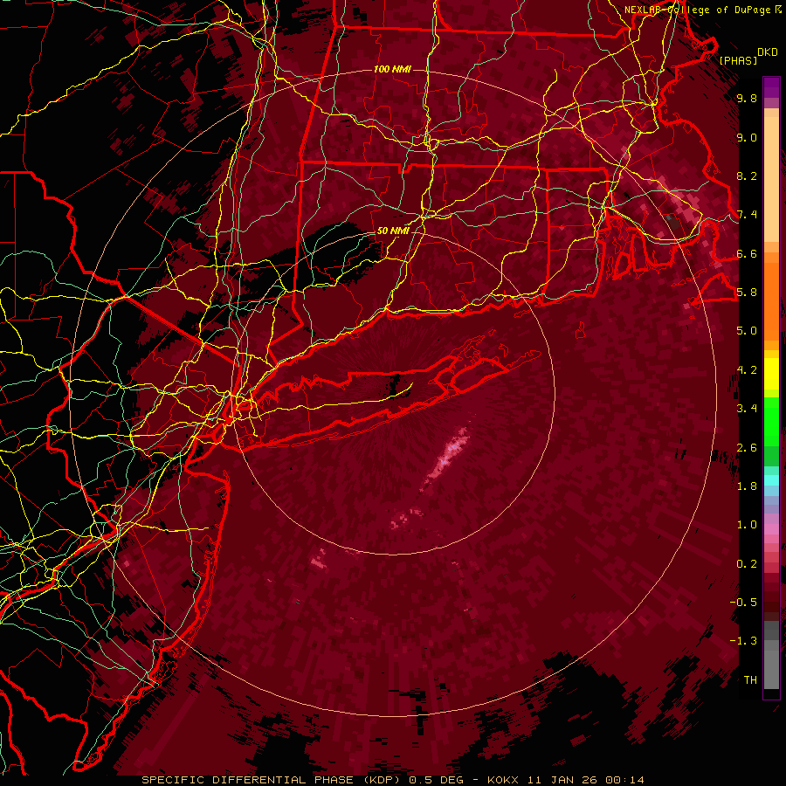Viewport: 786px width, 786px height.
Task: Select the 2.6 scale label
Action: (747, 448)
